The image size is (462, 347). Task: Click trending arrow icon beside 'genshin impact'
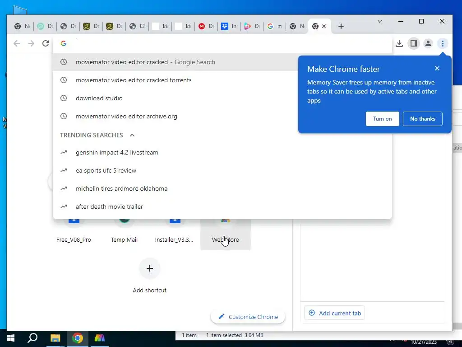[64, 152]
